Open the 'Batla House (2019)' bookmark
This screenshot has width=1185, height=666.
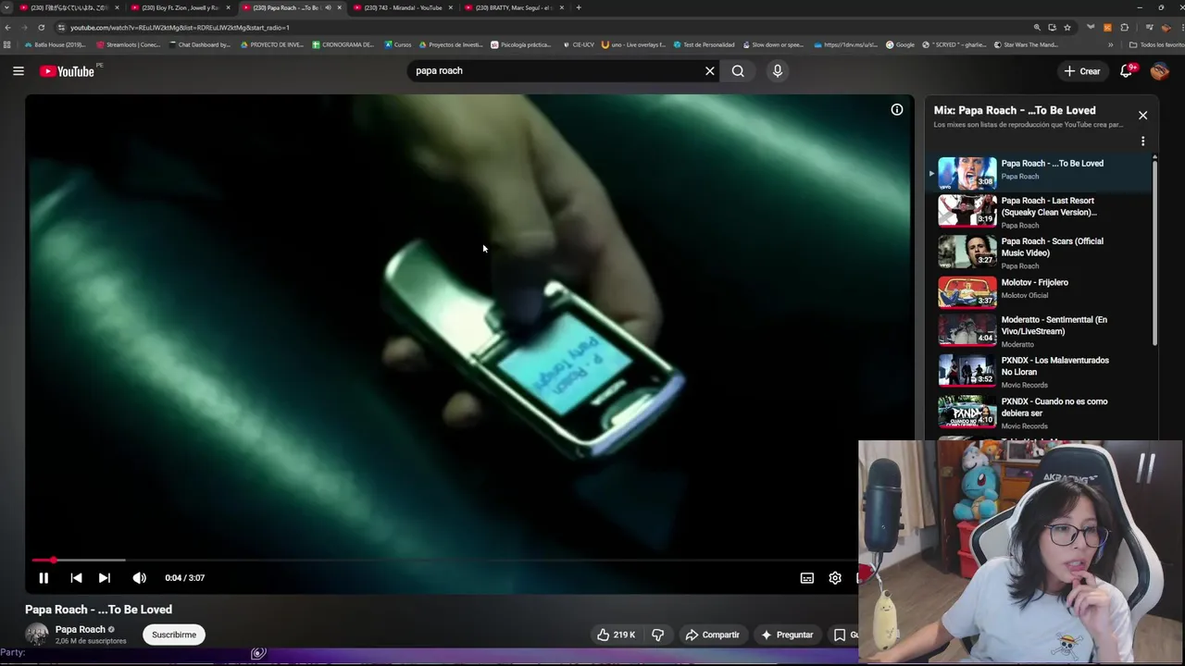click(x=55, y=44)
